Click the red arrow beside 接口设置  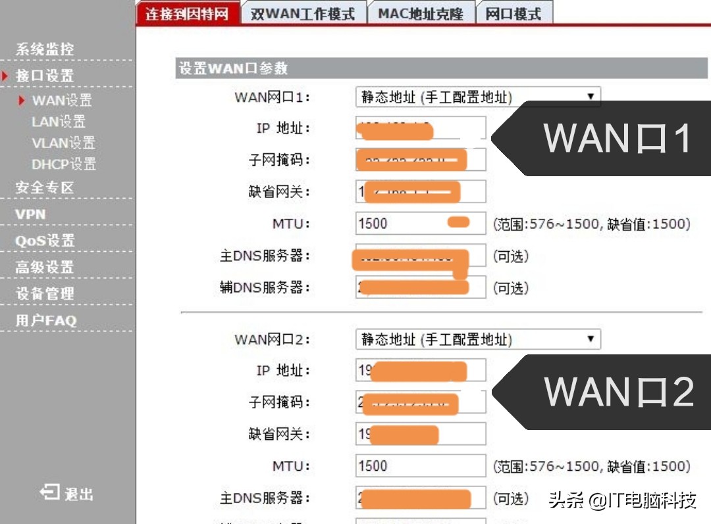(x=7, y=76)
